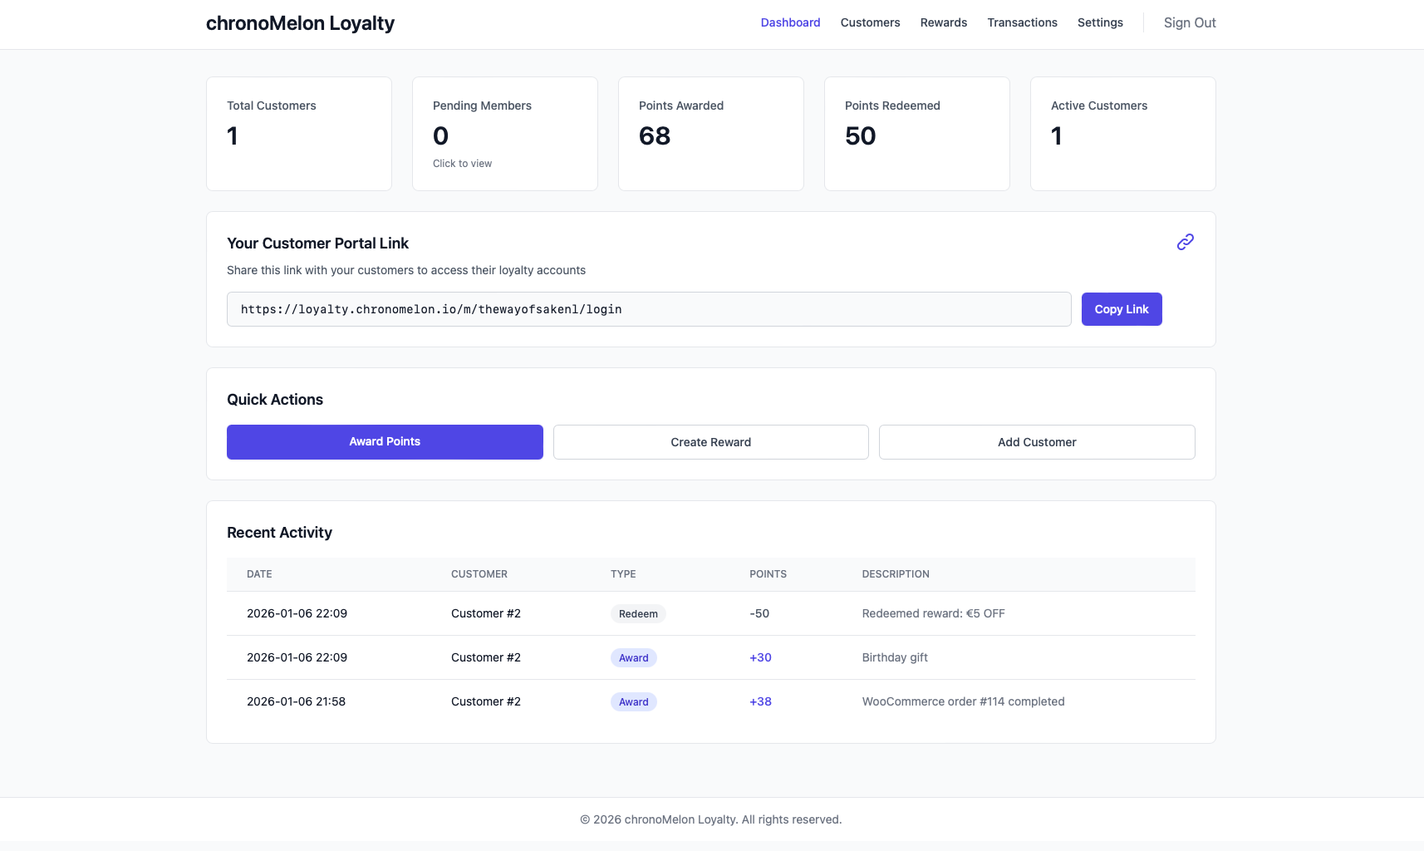
Task: Click the Active Customers card
Action: [1123, 134]
